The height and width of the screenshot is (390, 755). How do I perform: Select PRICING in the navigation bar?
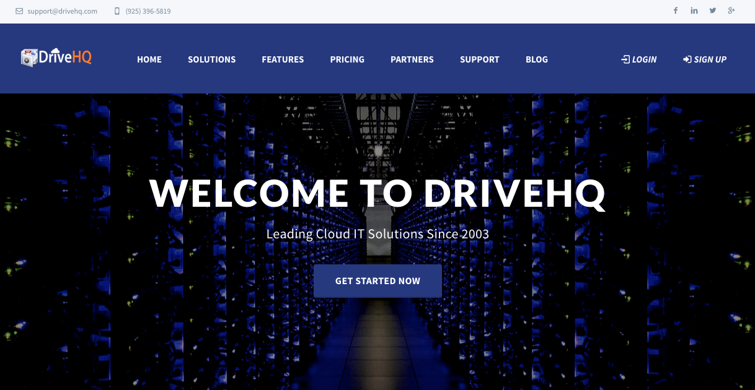(x=347, y=59)
